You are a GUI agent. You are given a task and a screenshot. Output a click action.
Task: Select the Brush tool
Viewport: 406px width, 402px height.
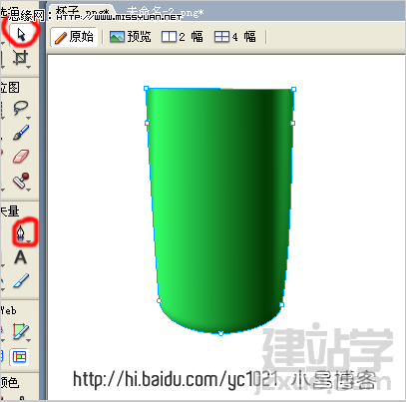[21, 133]
